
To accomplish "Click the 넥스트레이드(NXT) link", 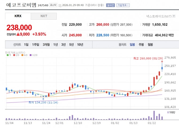I will pyautogui.click(x=159, y=16).
